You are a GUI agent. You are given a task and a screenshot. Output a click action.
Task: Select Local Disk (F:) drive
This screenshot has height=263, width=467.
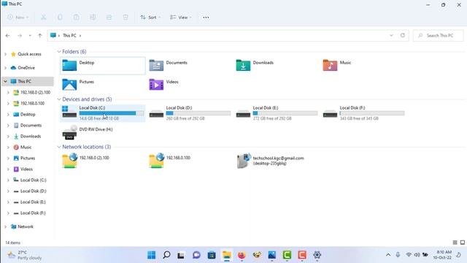click(363, 113)
